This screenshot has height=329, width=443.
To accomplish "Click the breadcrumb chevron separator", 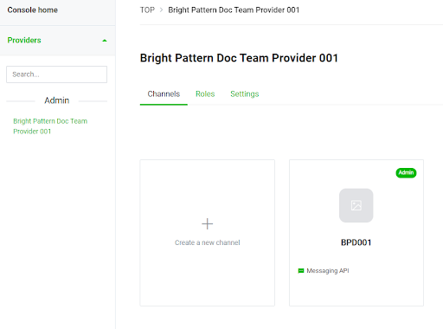I will tap(162, 10).
